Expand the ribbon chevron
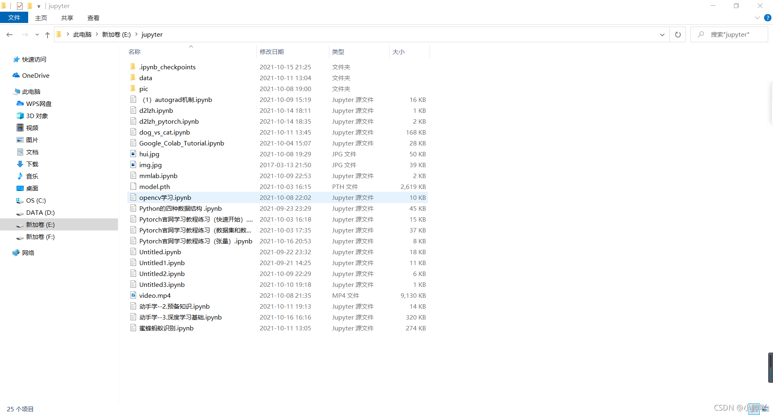773x415 pixels. (757, 18)
